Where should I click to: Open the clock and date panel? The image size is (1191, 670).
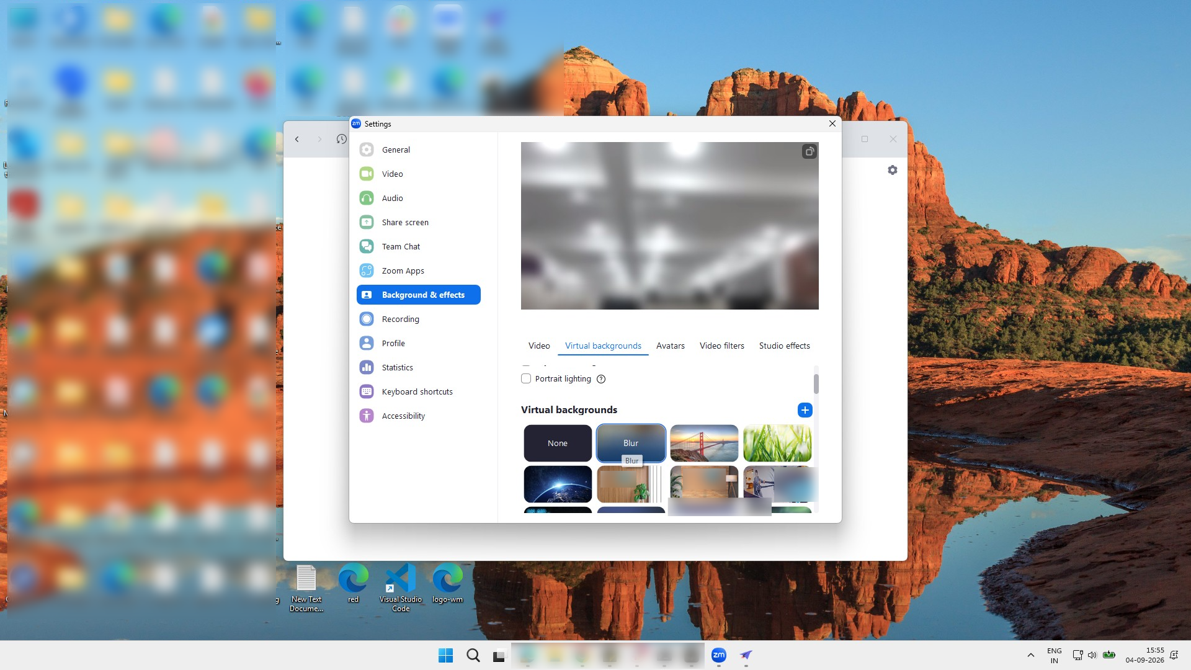click(x=1145, y=655)
